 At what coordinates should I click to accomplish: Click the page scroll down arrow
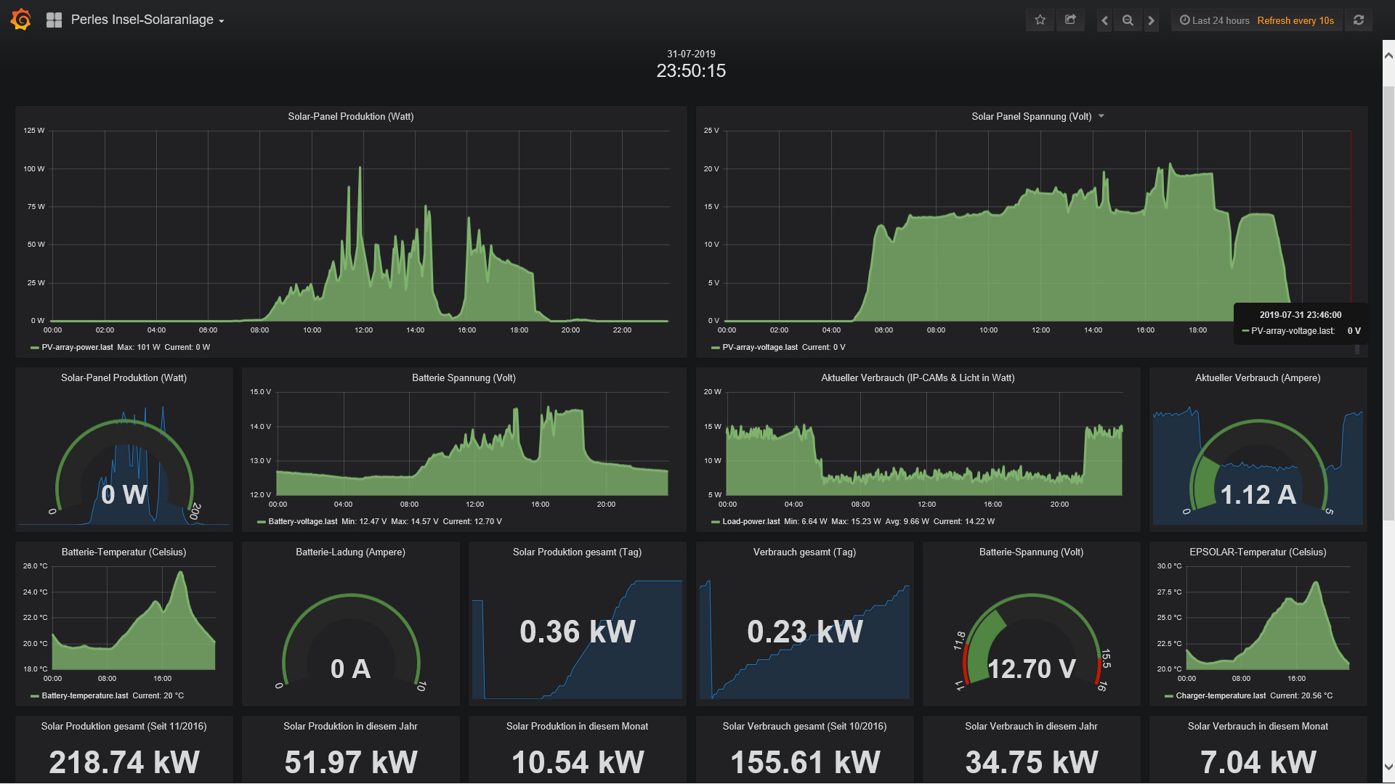(1388, 767)
